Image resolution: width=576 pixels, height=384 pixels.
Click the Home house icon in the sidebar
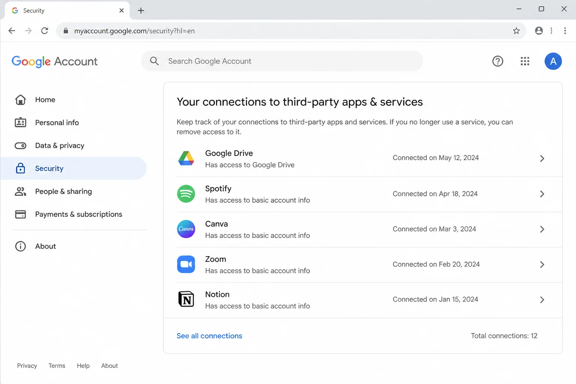pyautogui.click(x=20, y=99)
